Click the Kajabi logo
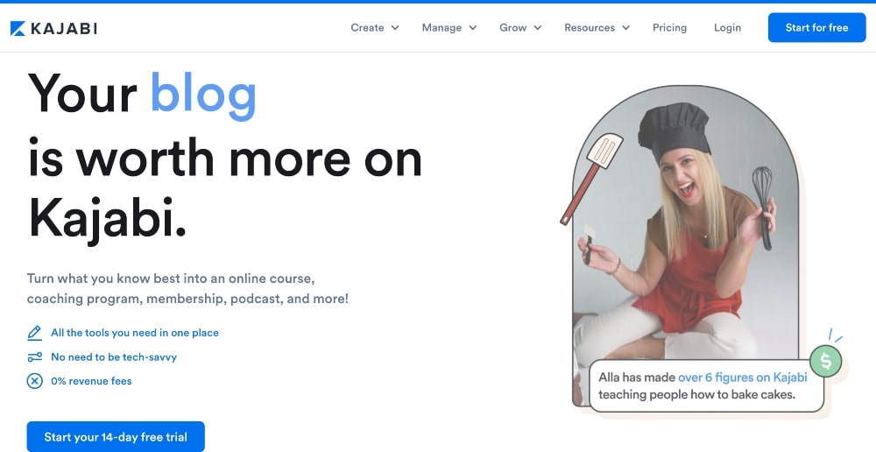This screenshot has height=452, width=876. pyautogui.click(x=53, y=28)
